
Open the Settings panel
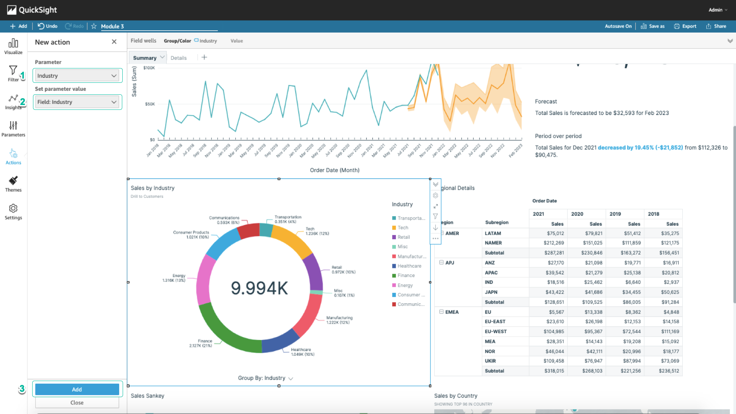tap(13, 212)
